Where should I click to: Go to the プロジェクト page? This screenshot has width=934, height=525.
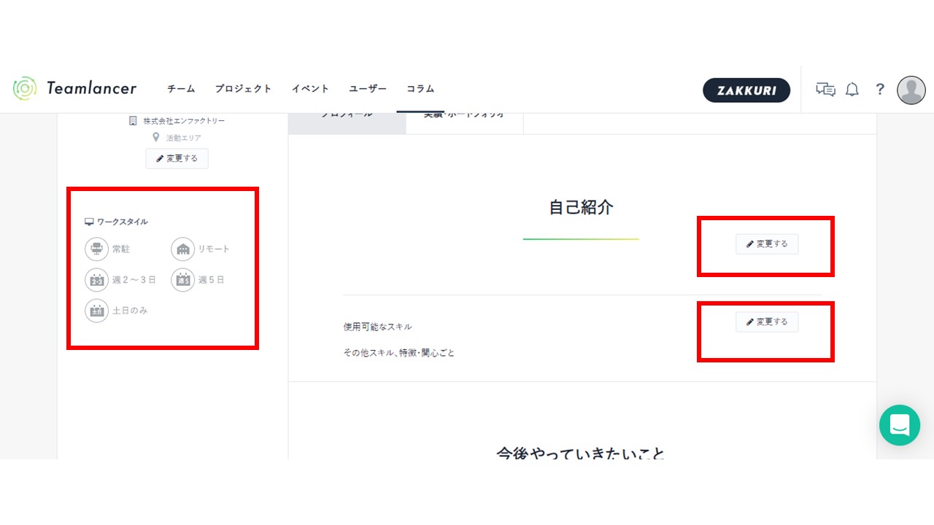point(243,89)
